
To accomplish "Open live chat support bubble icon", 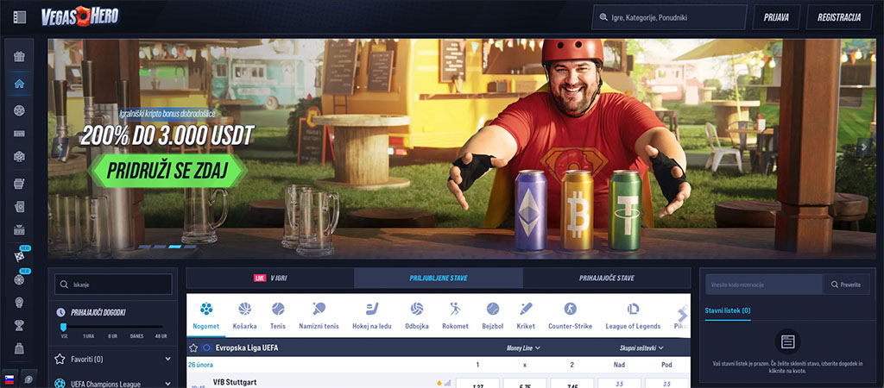I will 28,379.
